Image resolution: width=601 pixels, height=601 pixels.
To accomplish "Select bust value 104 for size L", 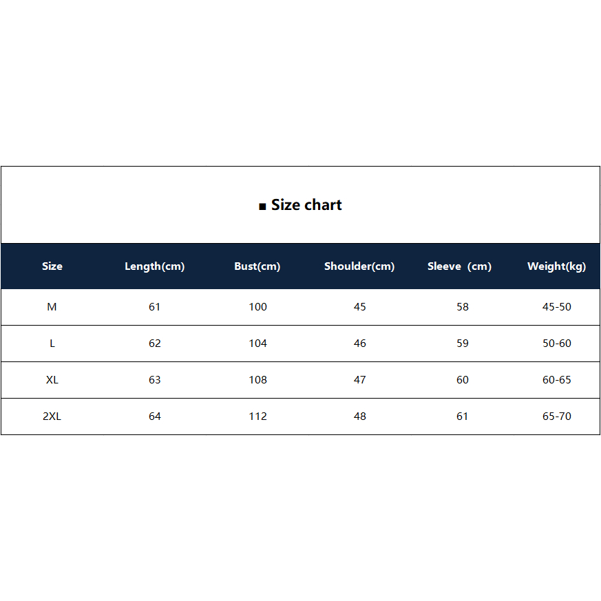I will 258,344.
